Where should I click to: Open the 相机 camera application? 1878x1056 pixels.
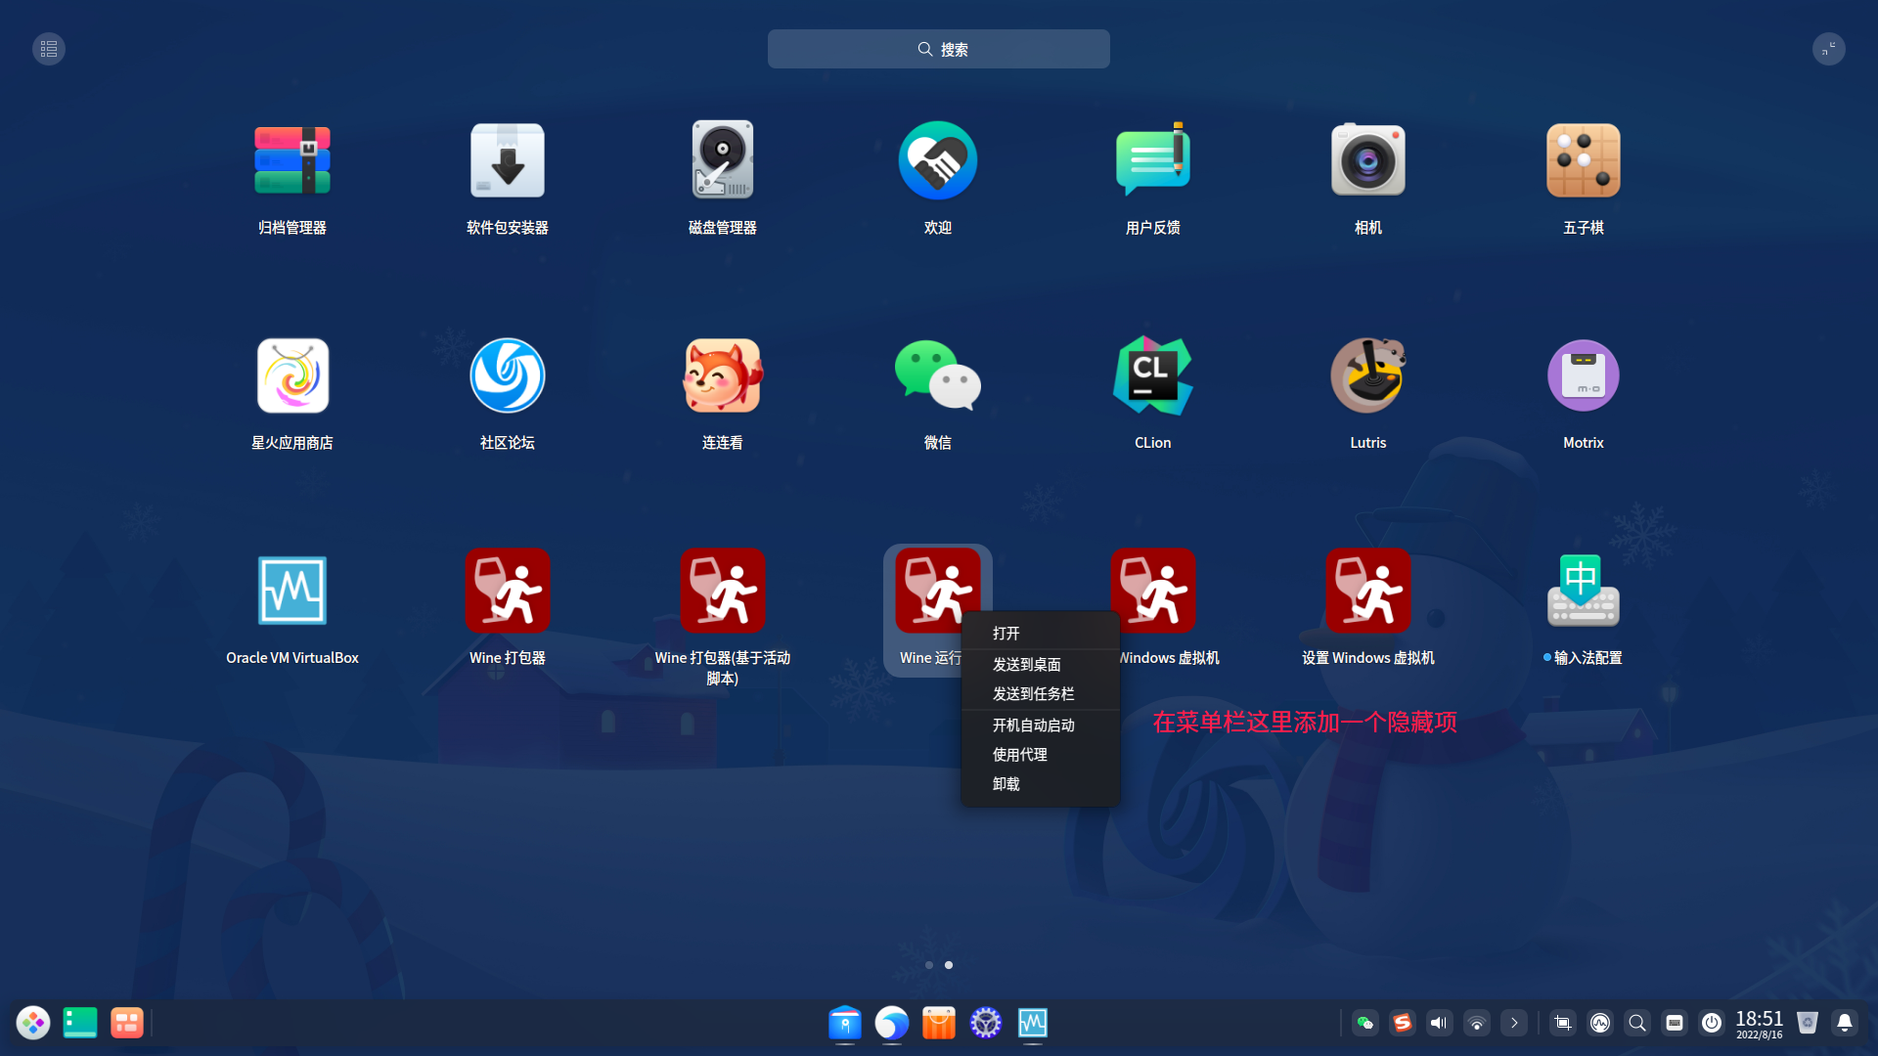[1367, 160]
